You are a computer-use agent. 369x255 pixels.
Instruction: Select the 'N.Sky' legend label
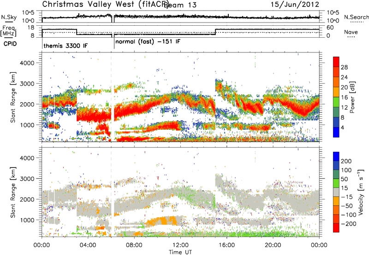click(x=9, y=17)
